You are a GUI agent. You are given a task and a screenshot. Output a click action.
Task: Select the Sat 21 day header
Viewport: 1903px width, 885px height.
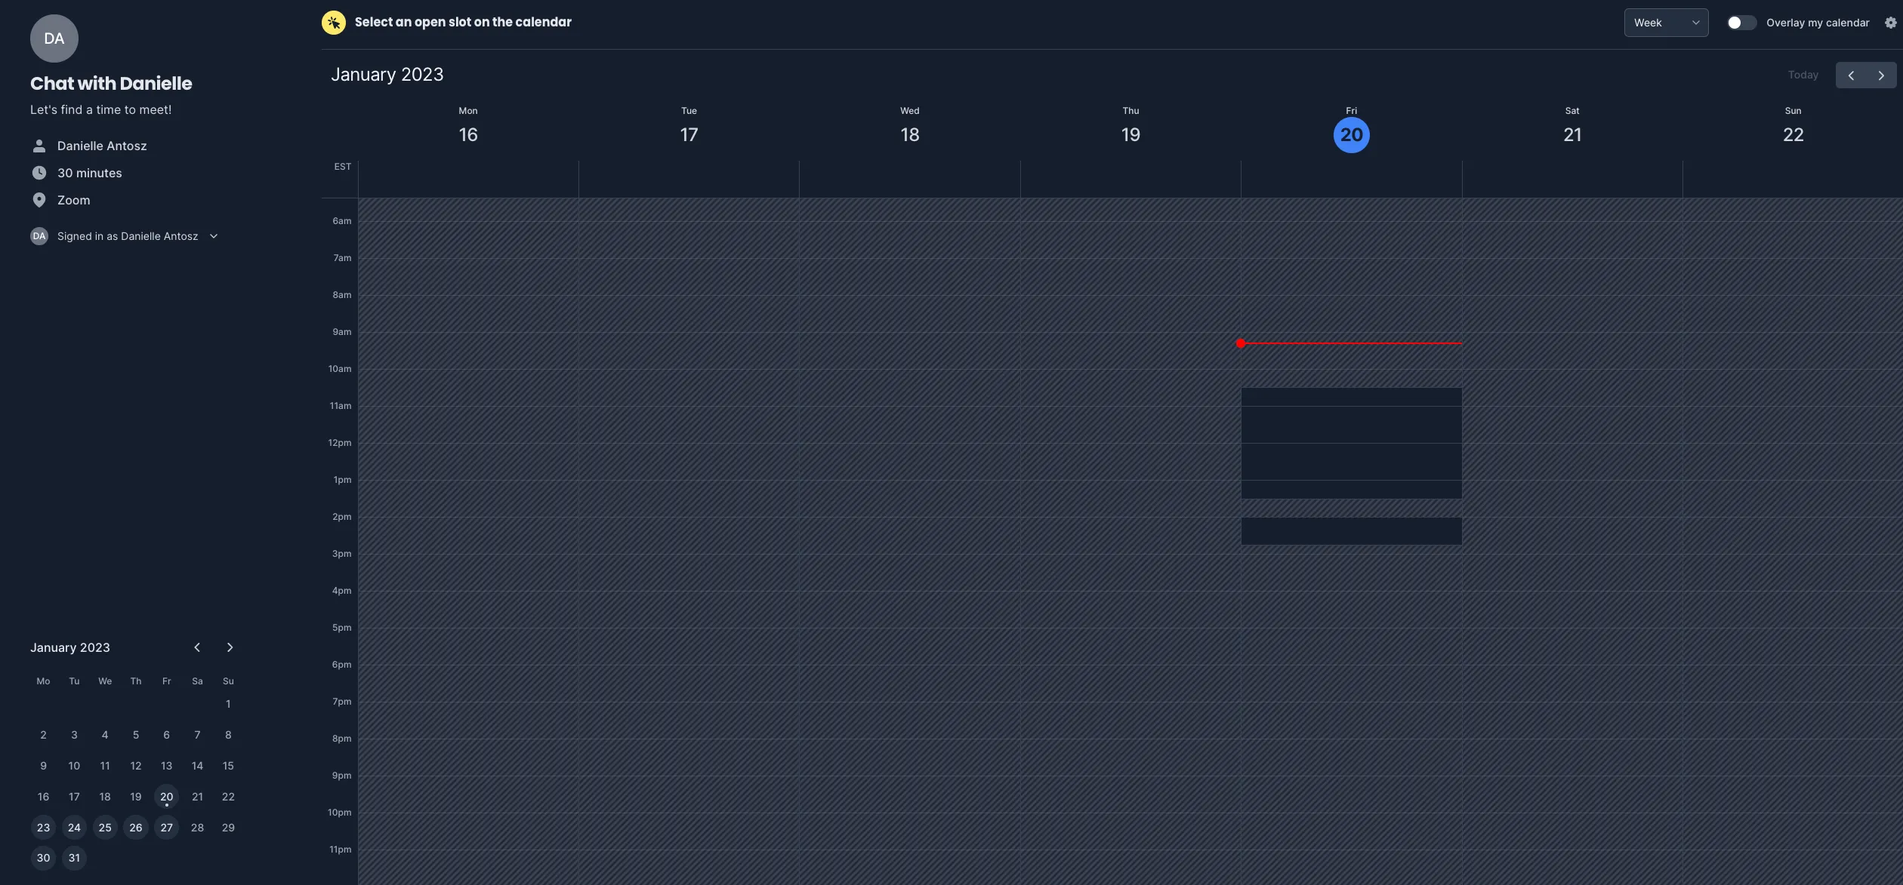pyautogui.click(x=1572, y=134)
